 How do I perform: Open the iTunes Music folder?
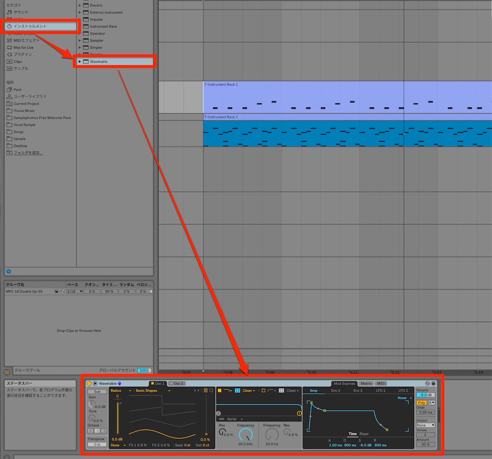[x=21, y=111]
